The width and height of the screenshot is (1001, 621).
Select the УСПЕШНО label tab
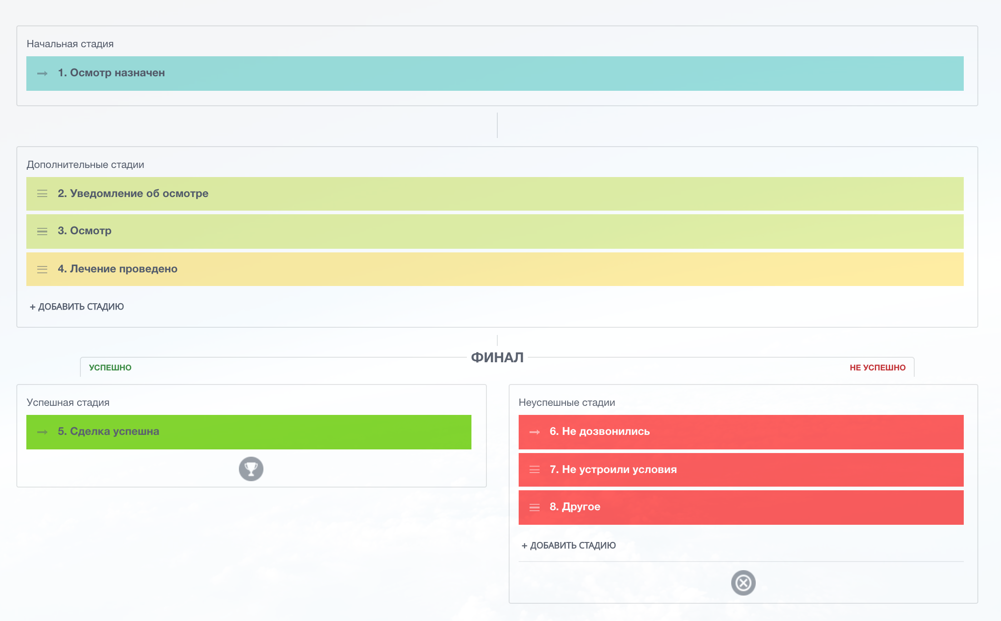pos(110,368)
